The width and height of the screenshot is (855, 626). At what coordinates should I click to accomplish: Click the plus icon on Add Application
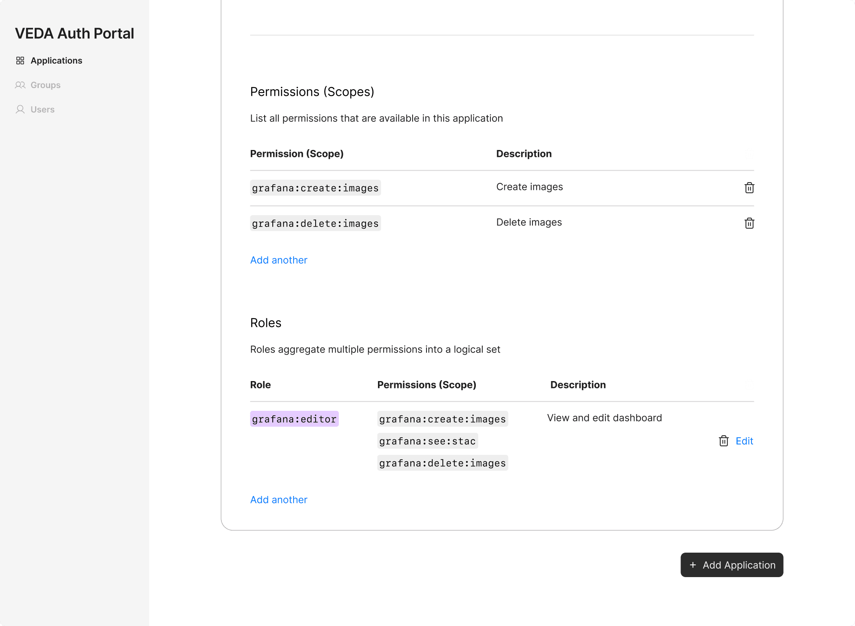[693, 565]
